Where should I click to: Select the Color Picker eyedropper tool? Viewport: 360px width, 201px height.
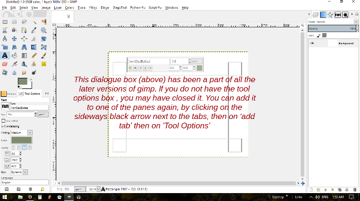click(x=34, y=31)
